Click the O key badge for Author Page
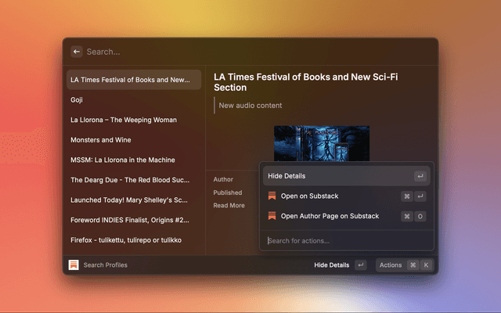 [x=420, y=216]
